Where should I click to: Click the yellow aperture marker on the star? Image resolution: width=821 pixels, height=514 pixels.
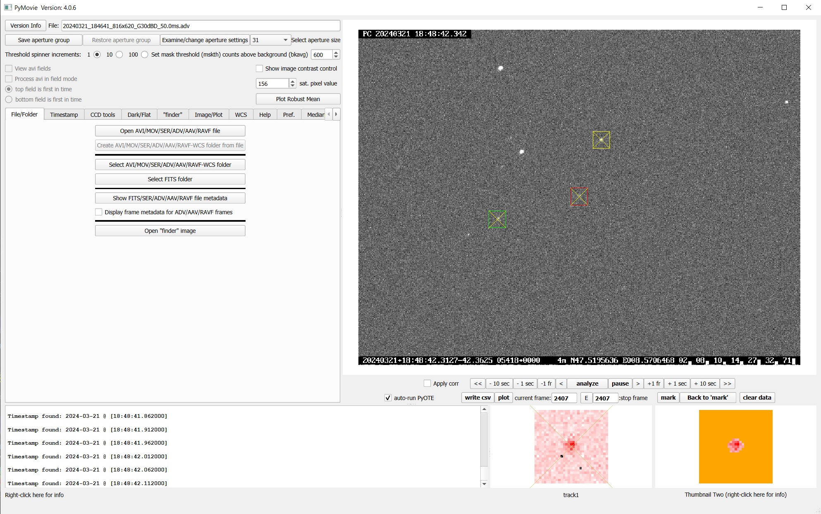(x=601, y=140)
